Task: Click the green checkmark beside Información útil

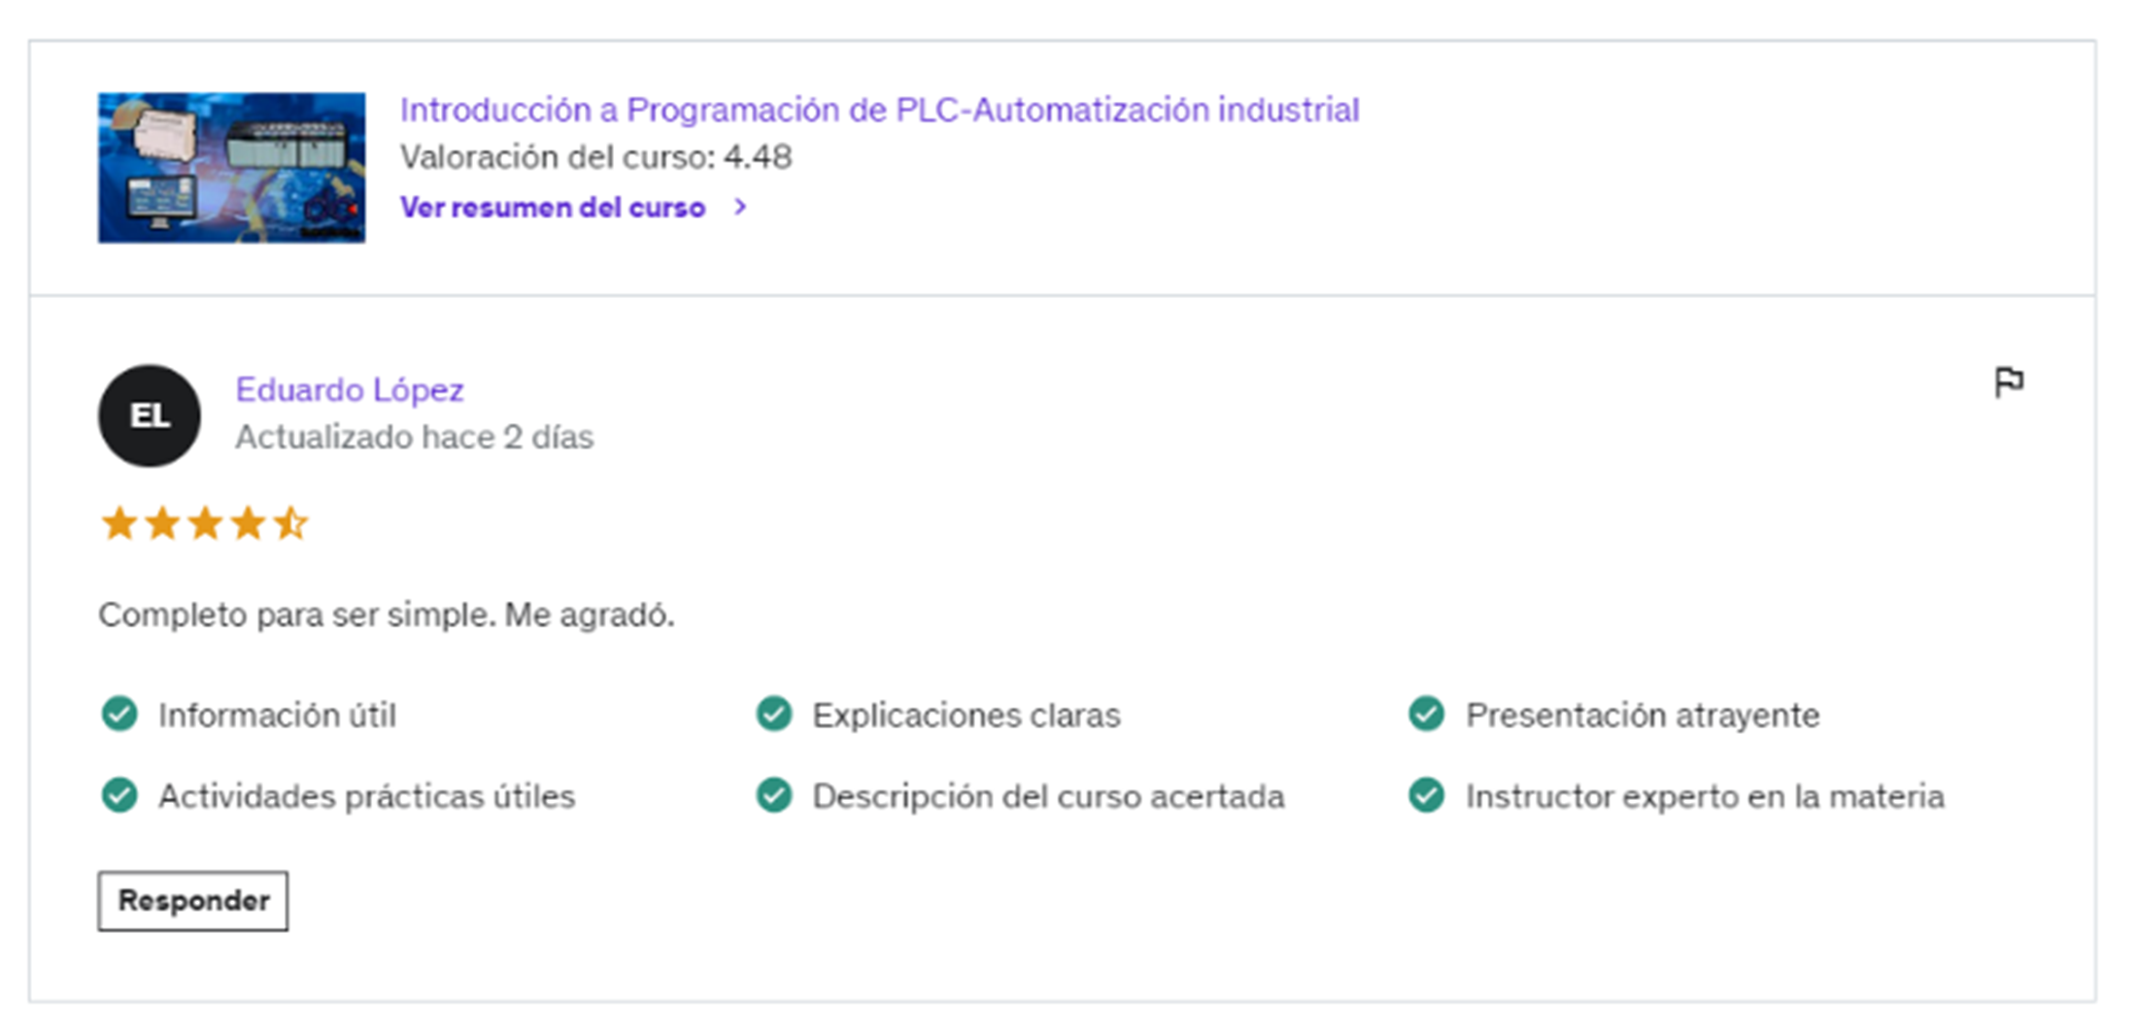Action: pyautogui.click(x=119, y=715)
